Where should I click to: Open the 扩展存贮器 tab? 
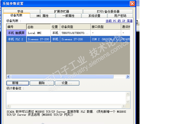[x=61, y=11]
